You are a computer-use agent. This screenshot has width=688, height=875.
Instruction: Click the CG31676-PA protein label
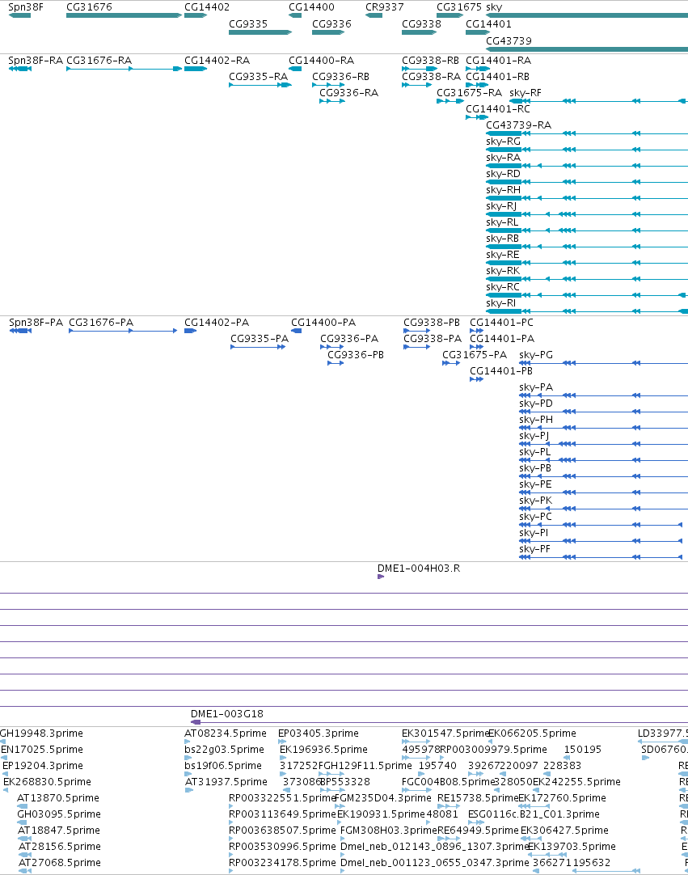[102, 323]
